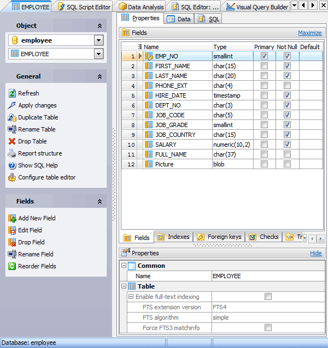Check Primary checkbox for Picture
Image resolution: width=328 pixels, height=348 pixels.
(264, 164)
